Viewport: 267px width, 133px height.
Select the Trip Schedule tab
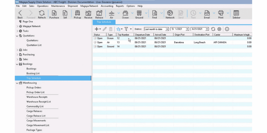click(104, 22)
